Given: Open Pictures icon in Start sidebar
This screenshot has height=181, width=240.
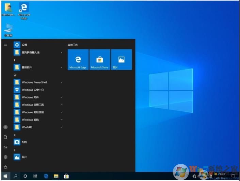Looking at the screenshot, I should point(5,147).
